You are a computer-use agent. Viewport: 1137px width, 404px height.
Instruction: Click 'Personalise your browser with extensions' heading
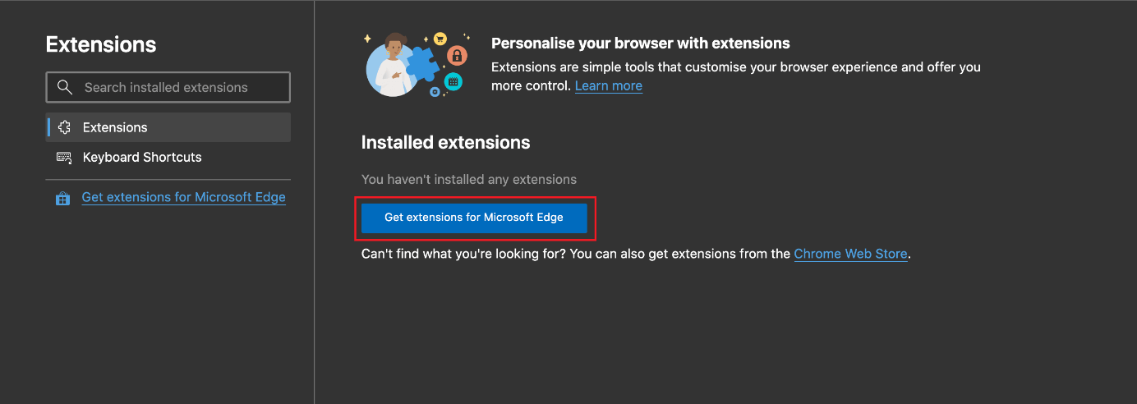[641, 43]
